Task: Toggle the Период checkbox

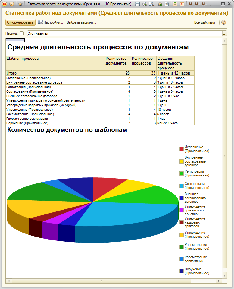Action: pos(22,33)
